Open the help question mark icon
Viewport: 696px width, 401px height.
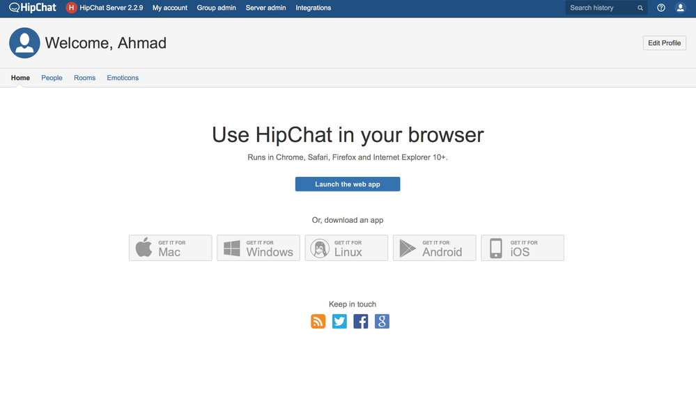pyautogui.click(x=661, y=8)
